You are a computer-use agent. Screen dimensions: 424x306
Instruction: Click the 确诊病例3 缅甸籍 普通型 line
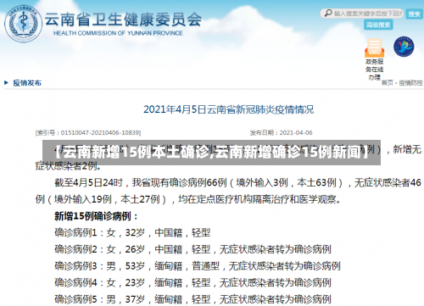198,266
